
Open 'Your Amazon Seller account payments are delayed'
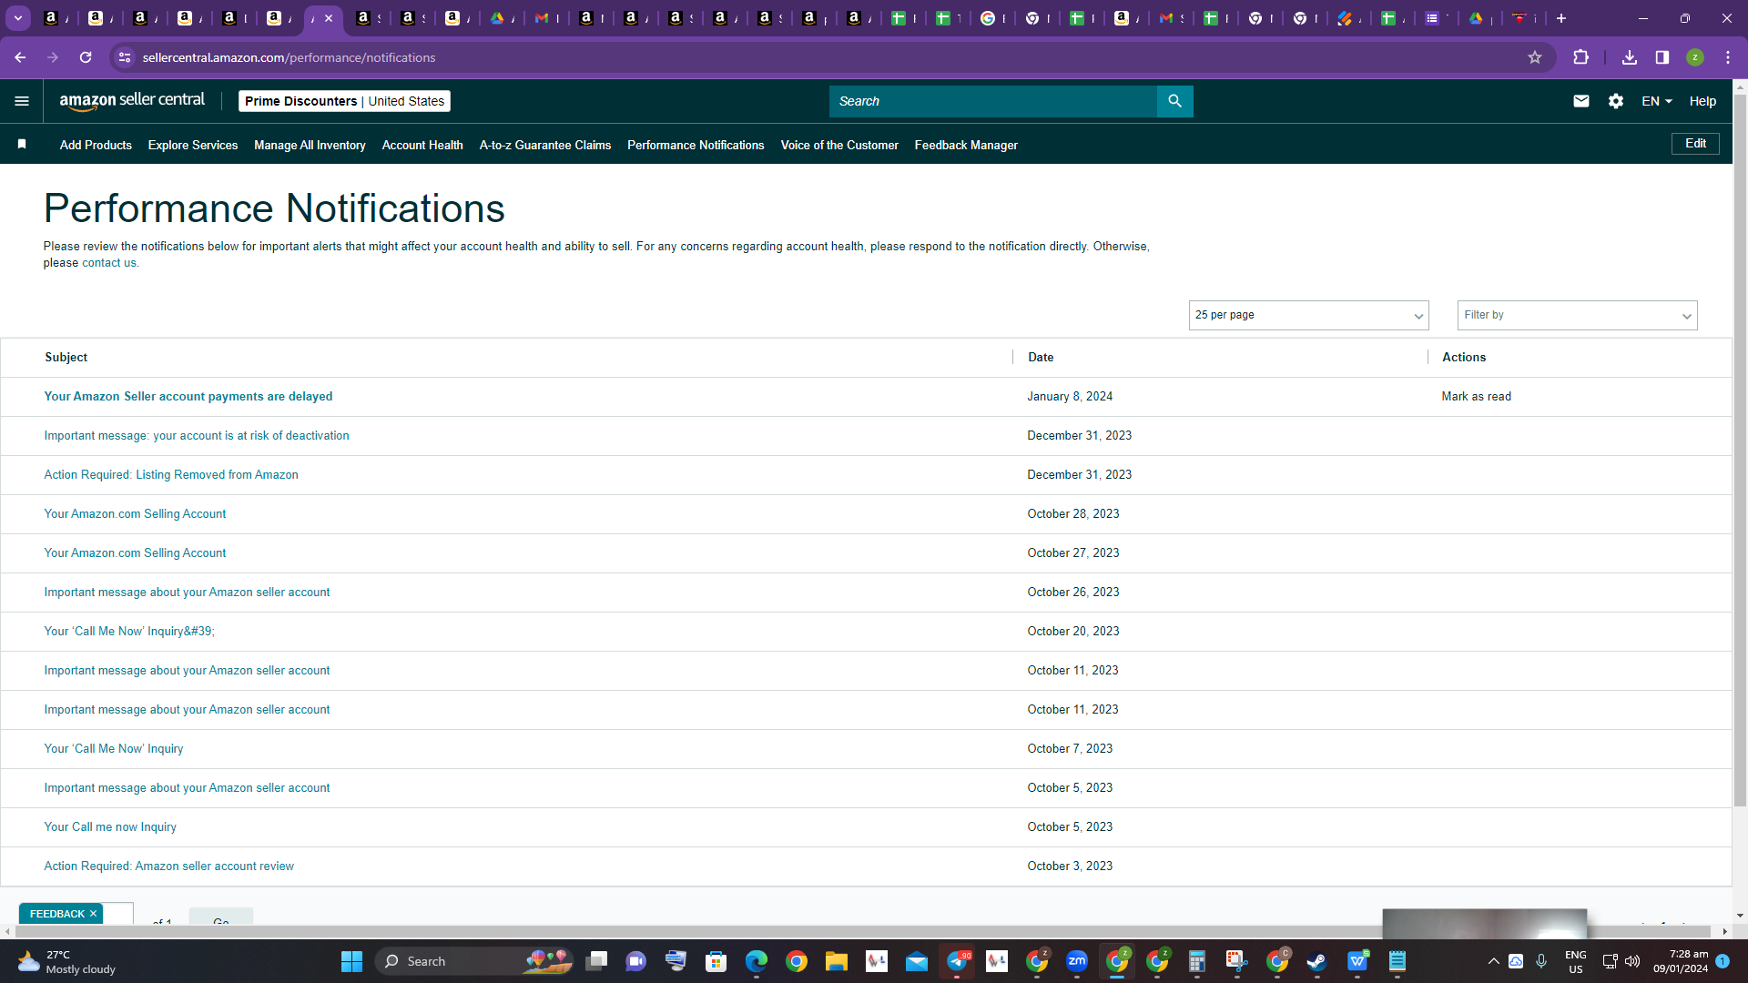click(x=188, y=396)
